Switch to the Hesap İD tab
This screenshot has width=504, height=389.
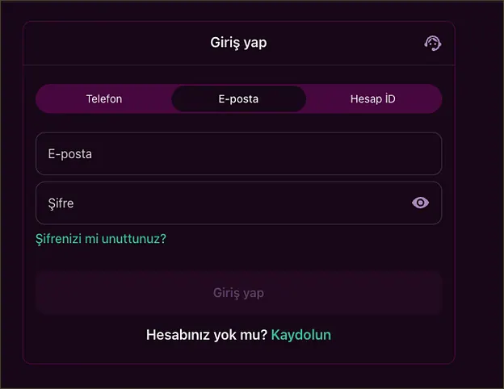coord(373,98)
